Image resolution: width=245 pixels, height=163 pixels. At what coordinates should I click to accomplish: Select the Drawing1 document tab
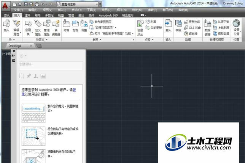[15, 46]
